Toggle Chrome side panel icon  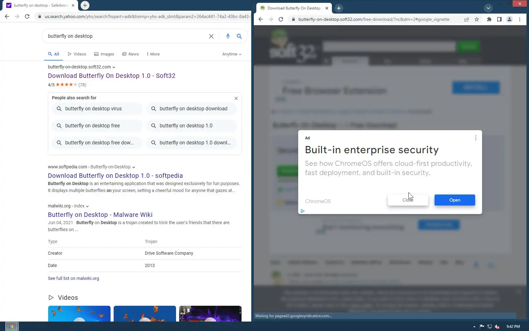(x=499, y=19)
